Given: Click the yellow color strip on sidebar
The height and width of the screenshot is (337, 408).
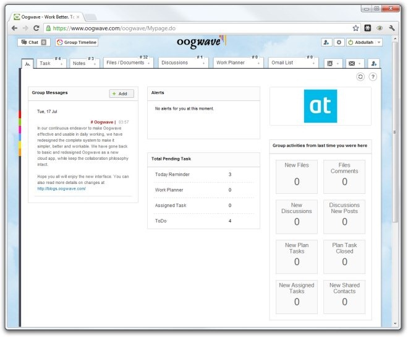Looking at the screenshot, I should [20, 145].
